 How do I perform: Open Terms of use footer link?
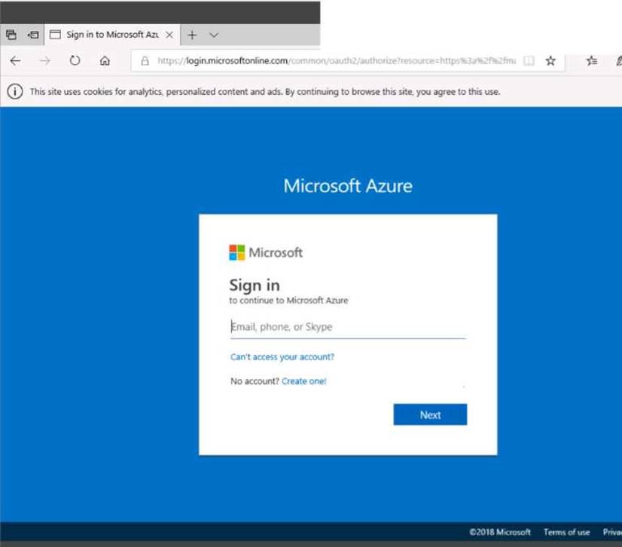(566, 532)
